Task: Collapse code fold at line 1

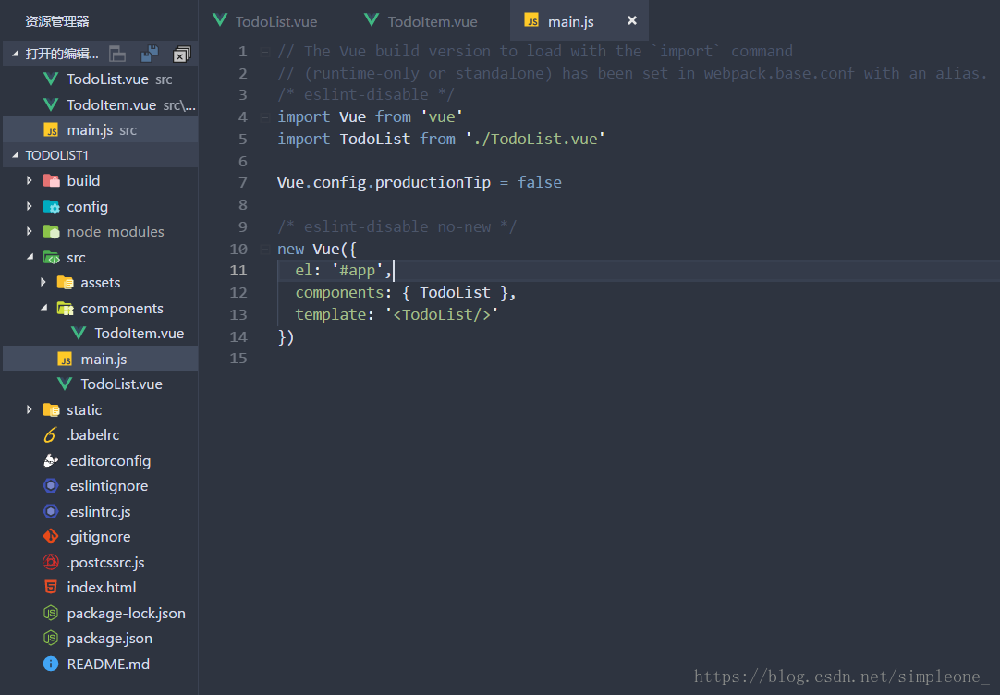Action: point(264,51)
